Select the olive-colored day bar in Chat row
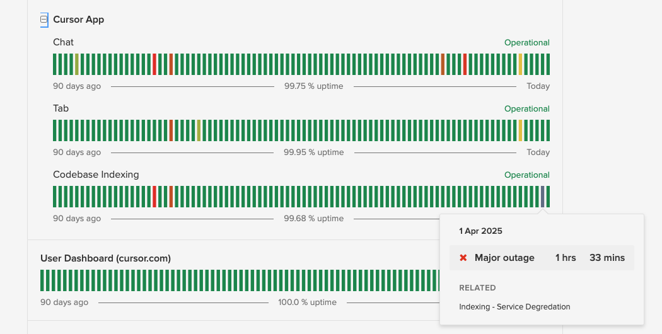The width and height of the screenshot is (662, 334). pyautogui.click(x=77, y=64)
